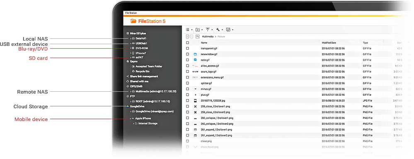Click the phone thumbnail of 20160719_120228.jpg
Viewport: 414px width, 159px height.
pos(195,100)
